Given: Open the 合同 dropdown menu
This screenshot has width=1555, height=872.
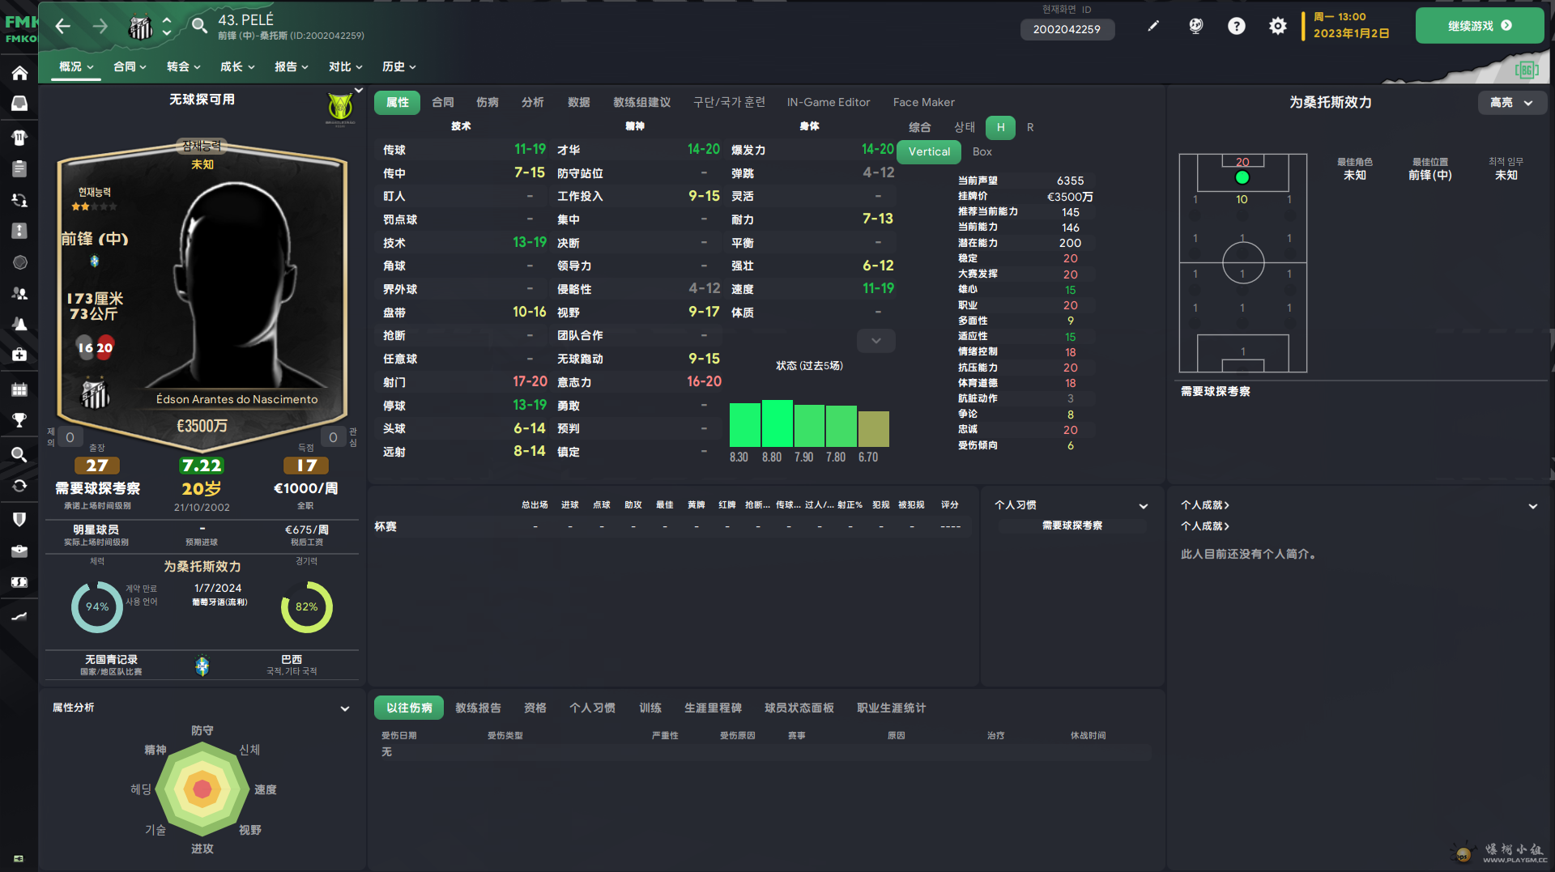Looking at the screenshot, I should 130,66.
